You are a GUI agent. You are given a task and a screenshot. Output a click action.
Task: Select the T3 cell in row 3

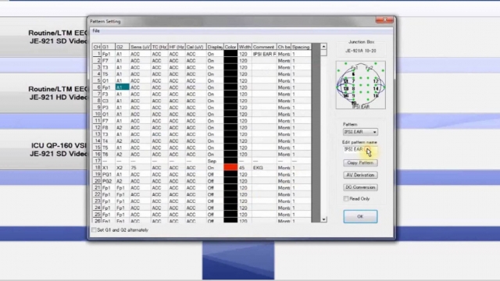[108, 67]
